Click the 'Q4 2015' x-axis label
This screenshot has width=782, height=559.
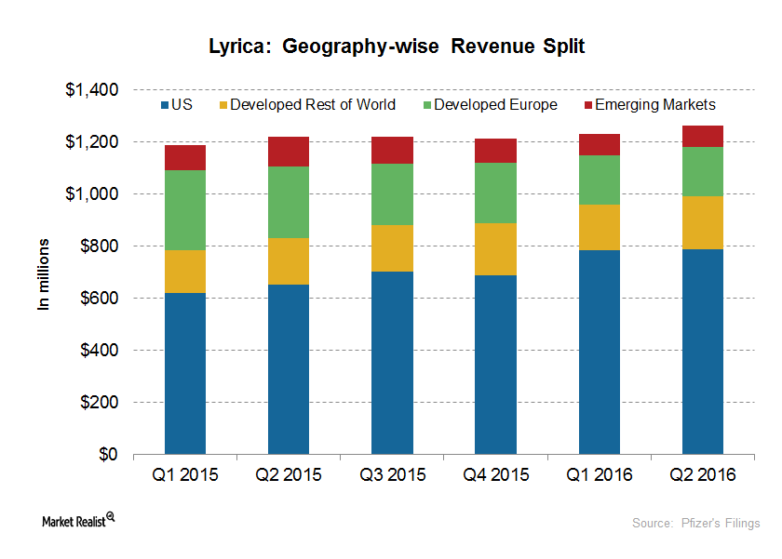point(495,474)
